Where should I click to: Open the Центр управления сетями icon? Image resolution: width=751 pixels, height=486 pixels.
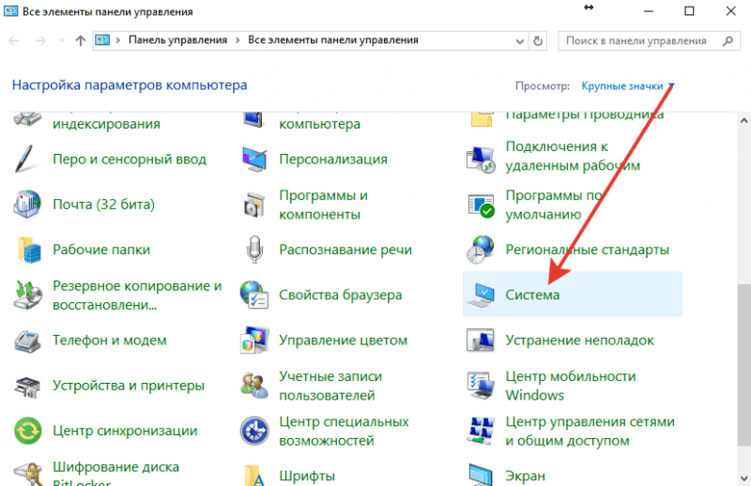(481, 431)
